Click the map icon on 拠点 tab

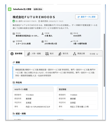(x=47, y=54)
